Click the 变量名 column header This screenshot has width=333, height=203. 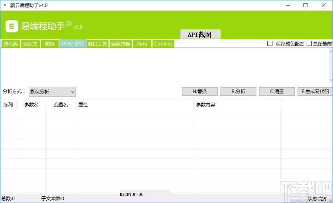tap(61, 105)
